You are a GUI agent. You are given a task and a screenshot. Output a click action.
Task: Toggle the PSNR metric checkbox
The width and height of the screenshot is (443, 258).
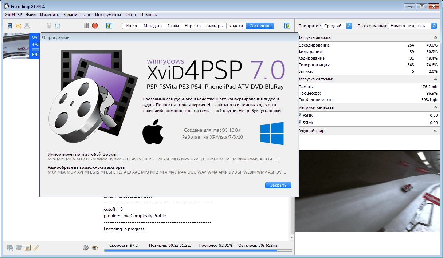(300, 115)
